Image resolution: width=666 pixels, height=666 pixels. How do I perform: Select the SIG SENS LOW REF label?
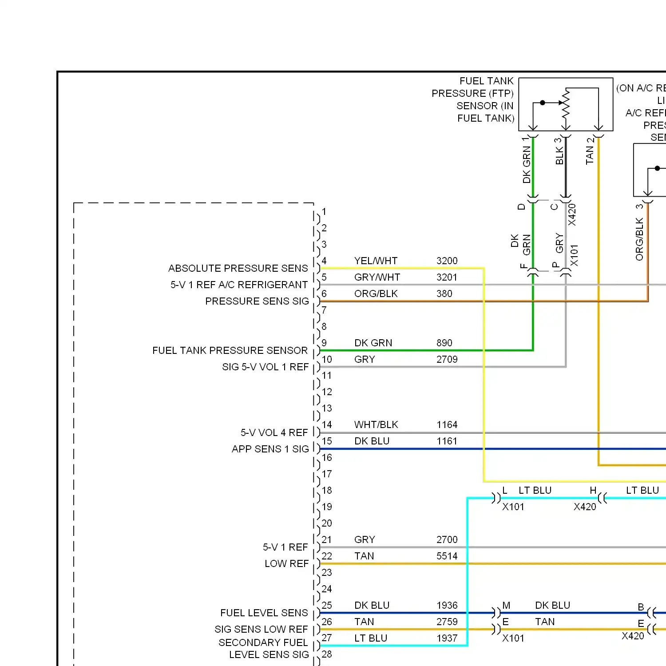coord(261,629)
